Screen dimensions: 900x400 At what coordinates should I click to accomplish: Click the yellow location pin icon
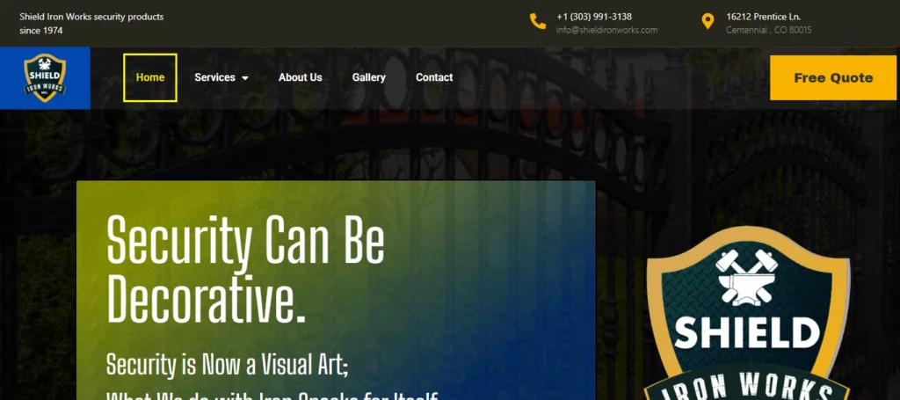(x=708, y=21)
